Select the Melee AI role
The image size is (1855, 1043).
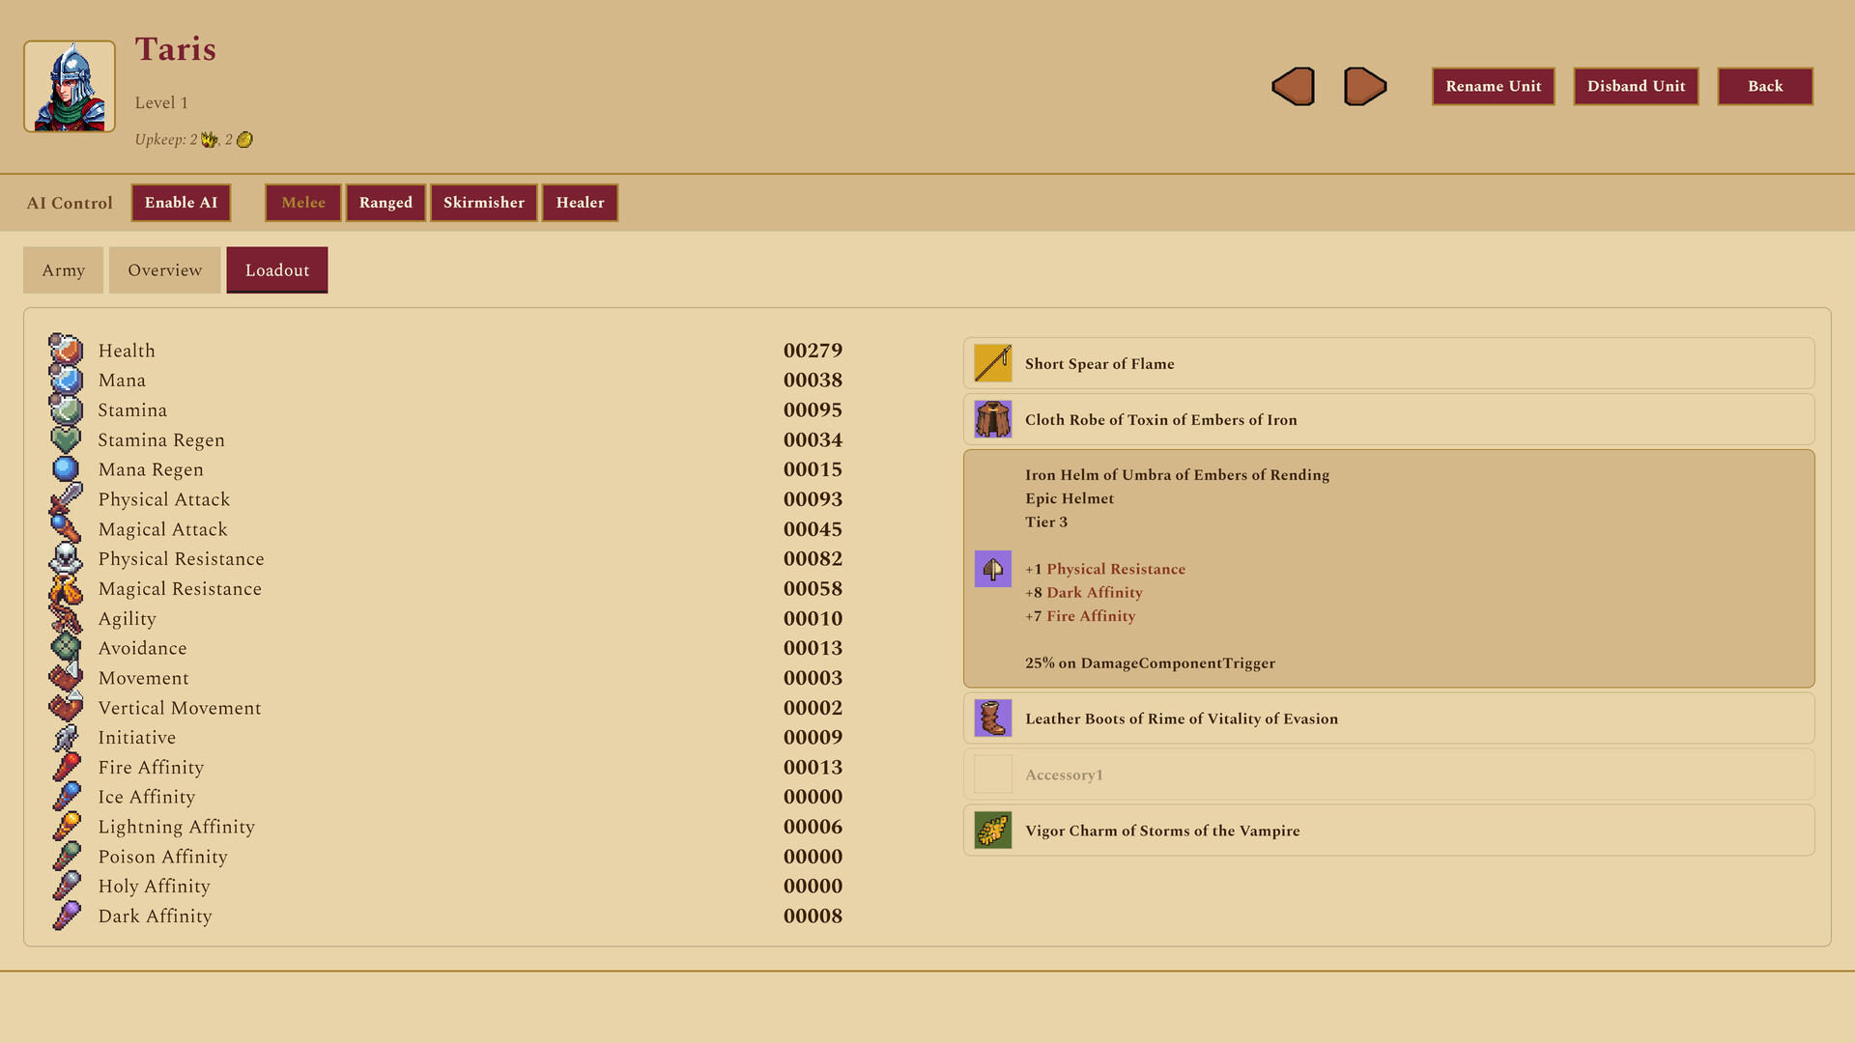pos(303,203)
